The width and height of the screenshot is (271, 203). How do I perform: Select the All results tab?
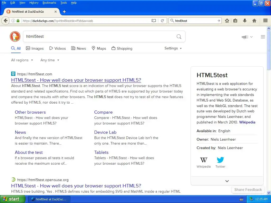[16, 48]
